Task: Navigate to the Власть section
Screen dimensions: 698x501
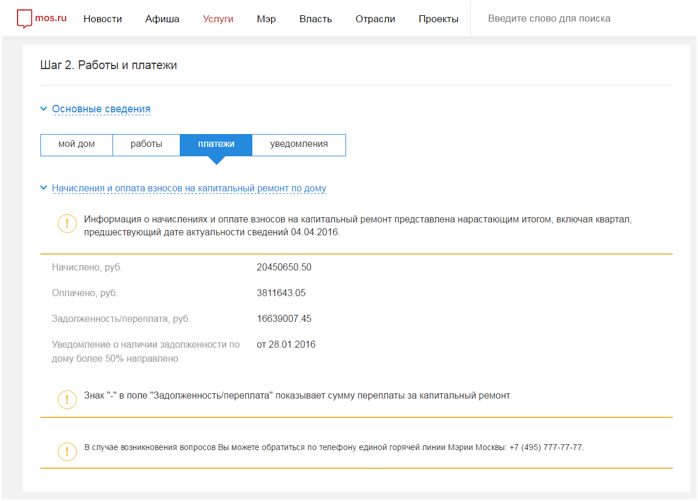Action: [x=315, y=19]
